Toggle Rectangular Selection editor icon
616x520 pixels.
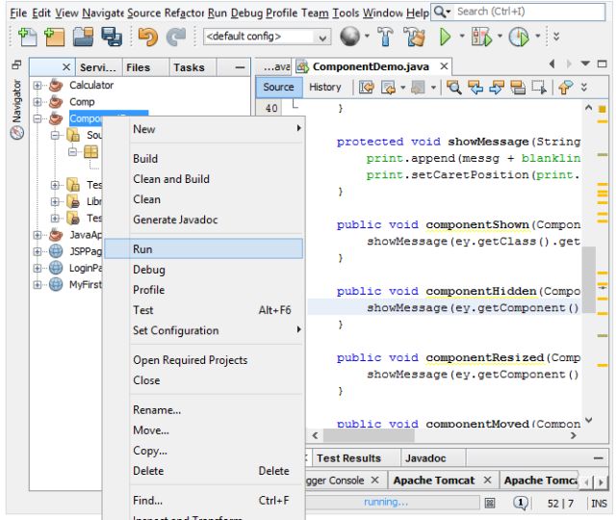(x=539, y=88)
